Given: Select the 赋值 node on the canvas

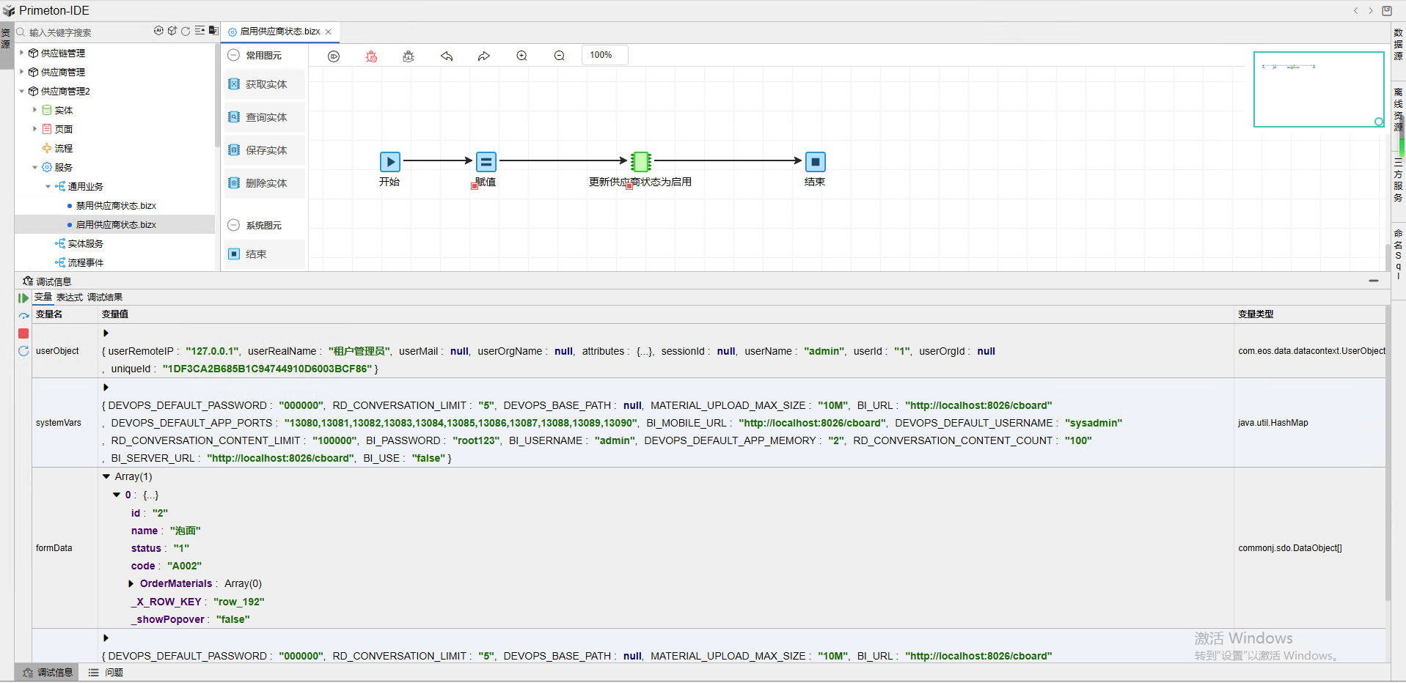Looking at the screenshot, I should click(x=486, y=162).
